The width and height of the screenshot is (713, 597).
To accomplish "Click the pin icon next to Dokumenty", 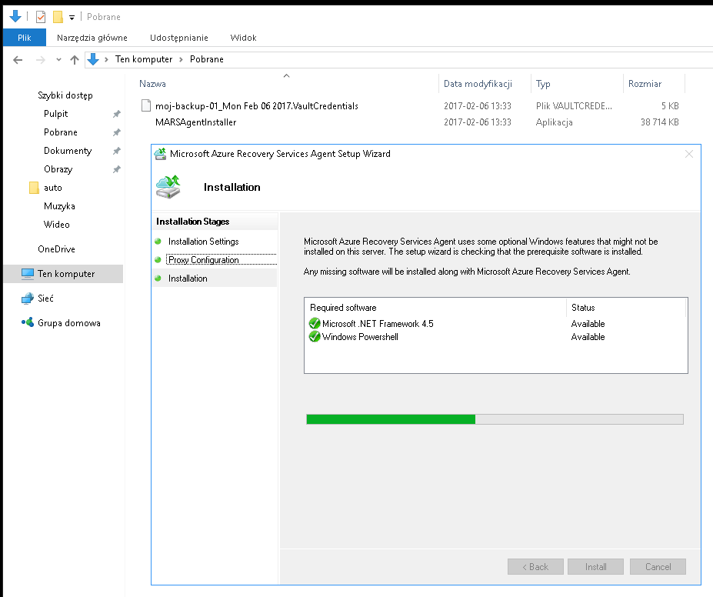I will coord(116,151).
